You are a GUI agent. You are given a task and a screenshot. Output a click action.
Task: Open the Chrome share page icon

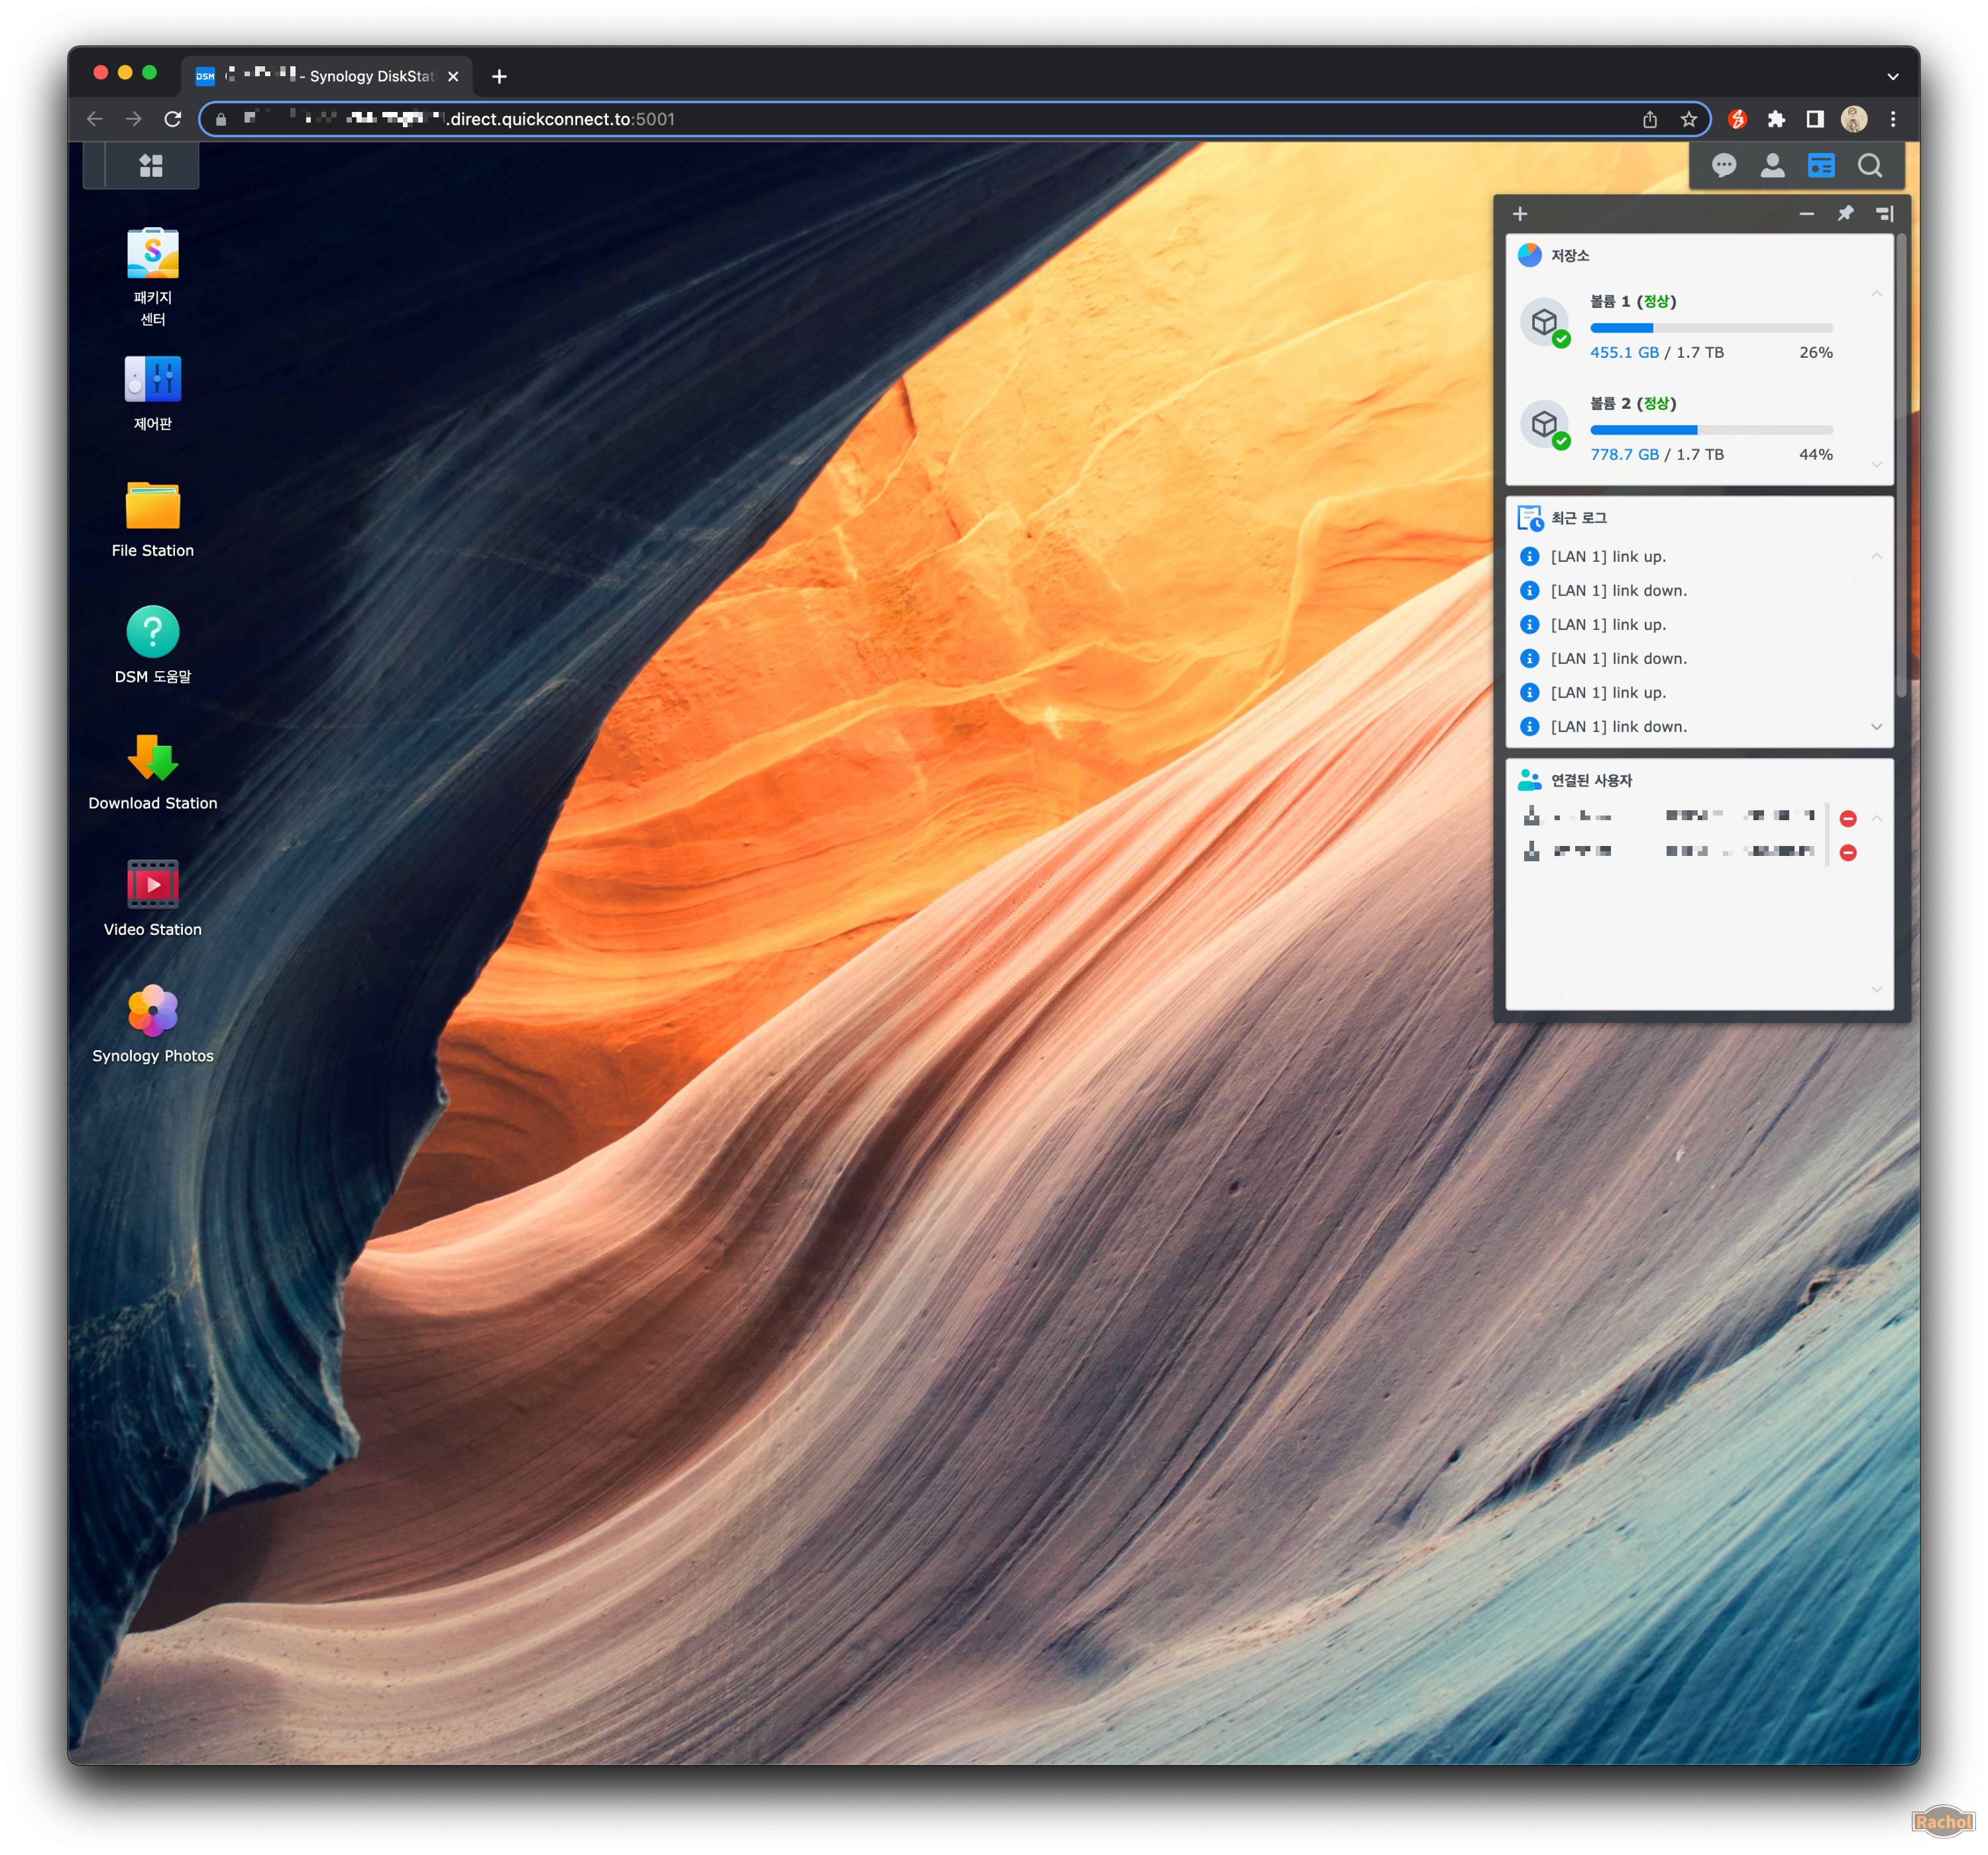click(x=1650, y=120)
